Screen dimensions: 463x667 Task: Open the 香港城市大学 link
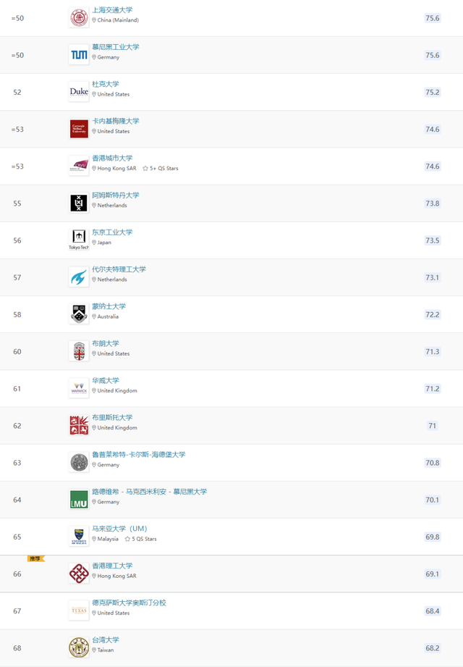point(112,158)
